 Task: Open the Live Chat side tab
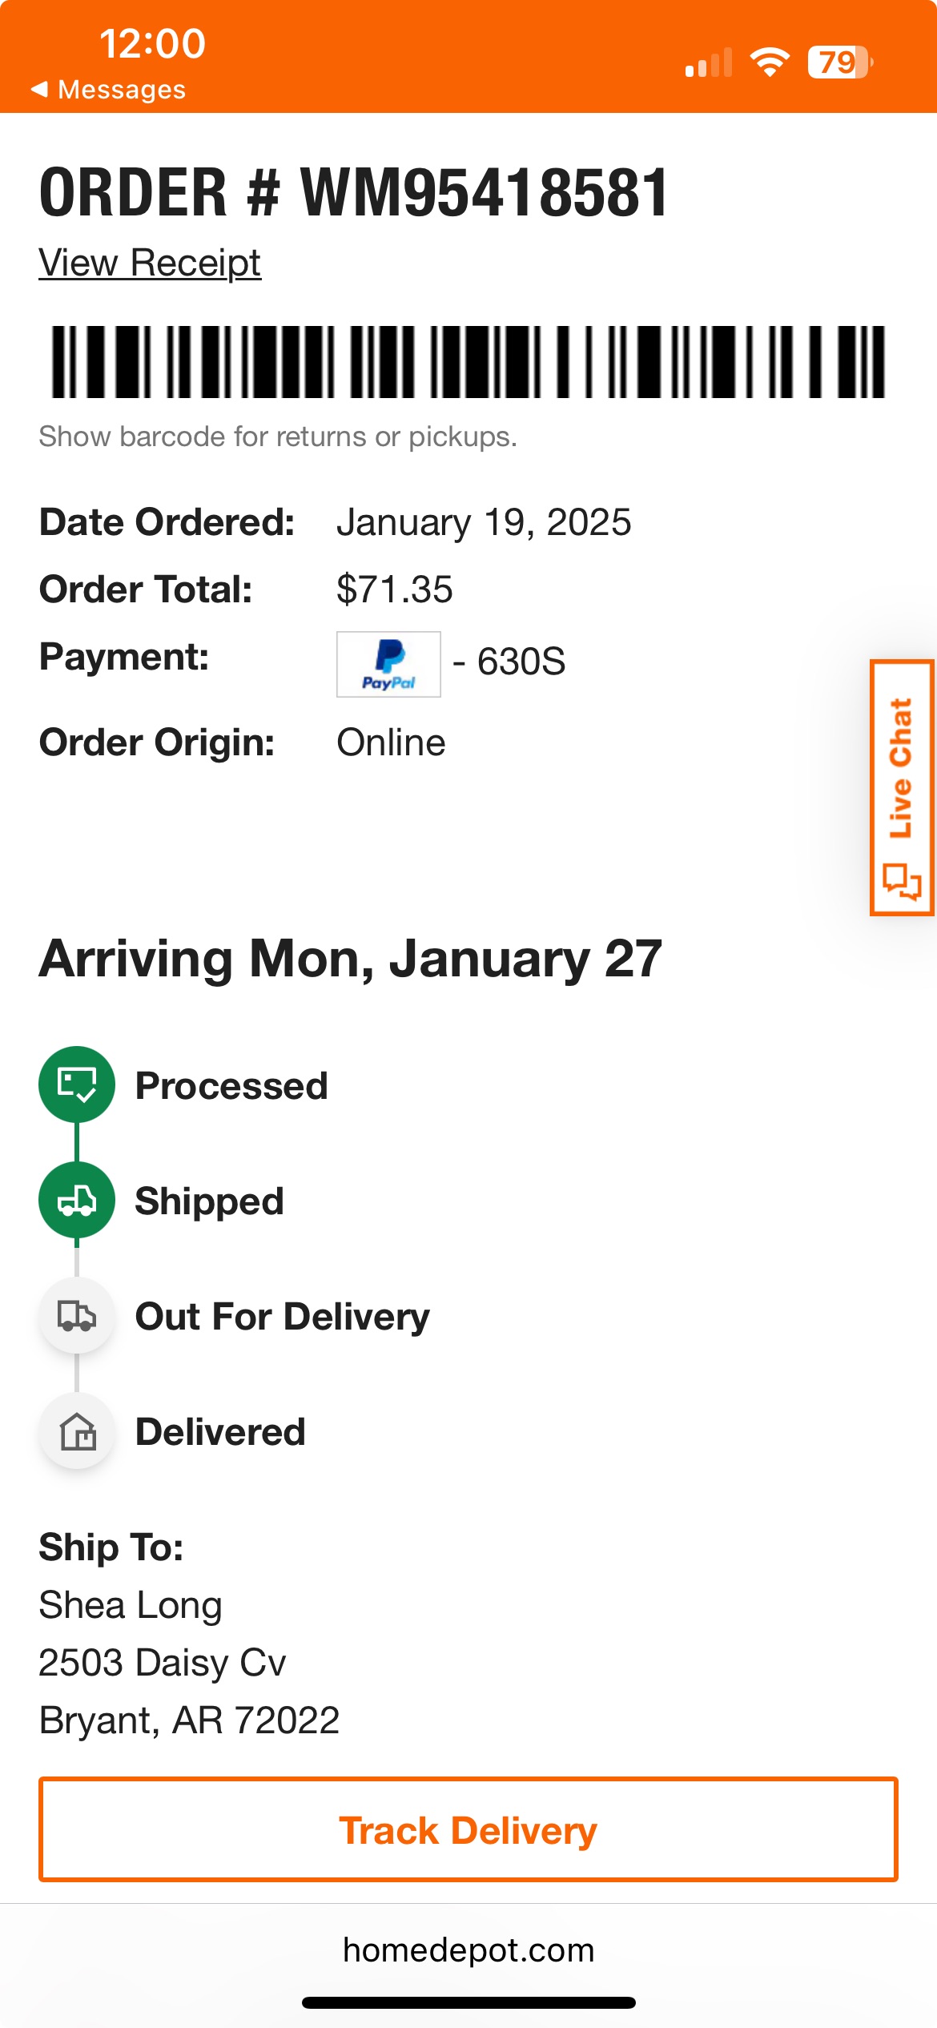point(903,787)
